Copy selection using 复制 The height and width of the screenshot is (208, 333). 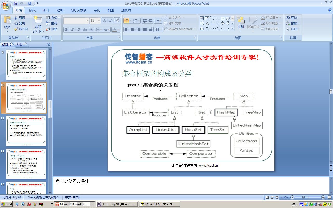tap(20, 23)
